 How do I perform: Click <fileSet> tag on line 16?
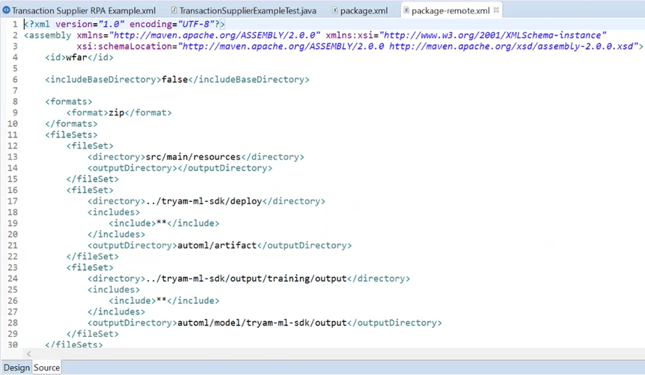tap(90, 190)
